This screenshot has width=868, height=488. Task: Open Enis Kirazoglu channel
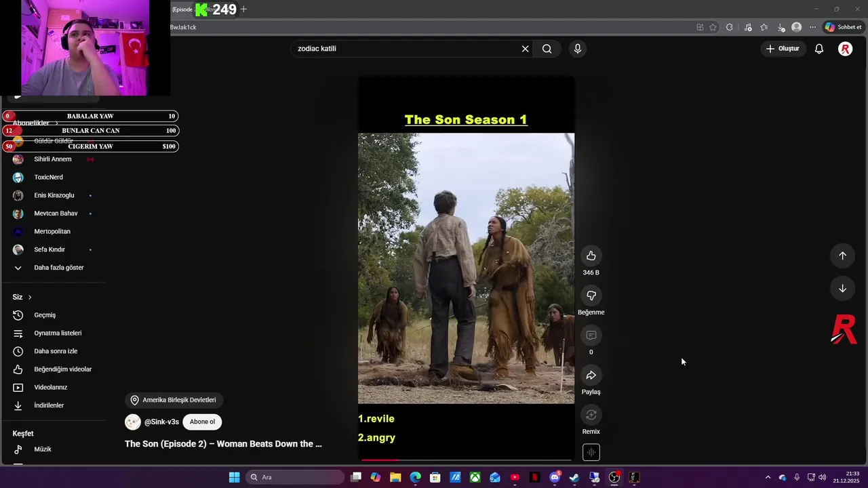click(53, 195)
